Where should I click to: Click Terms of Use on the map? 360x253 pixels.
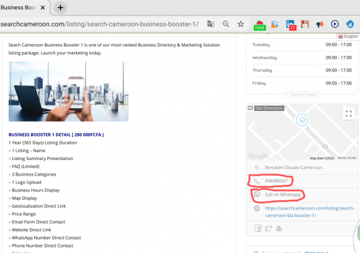click(x=347, y=158)
